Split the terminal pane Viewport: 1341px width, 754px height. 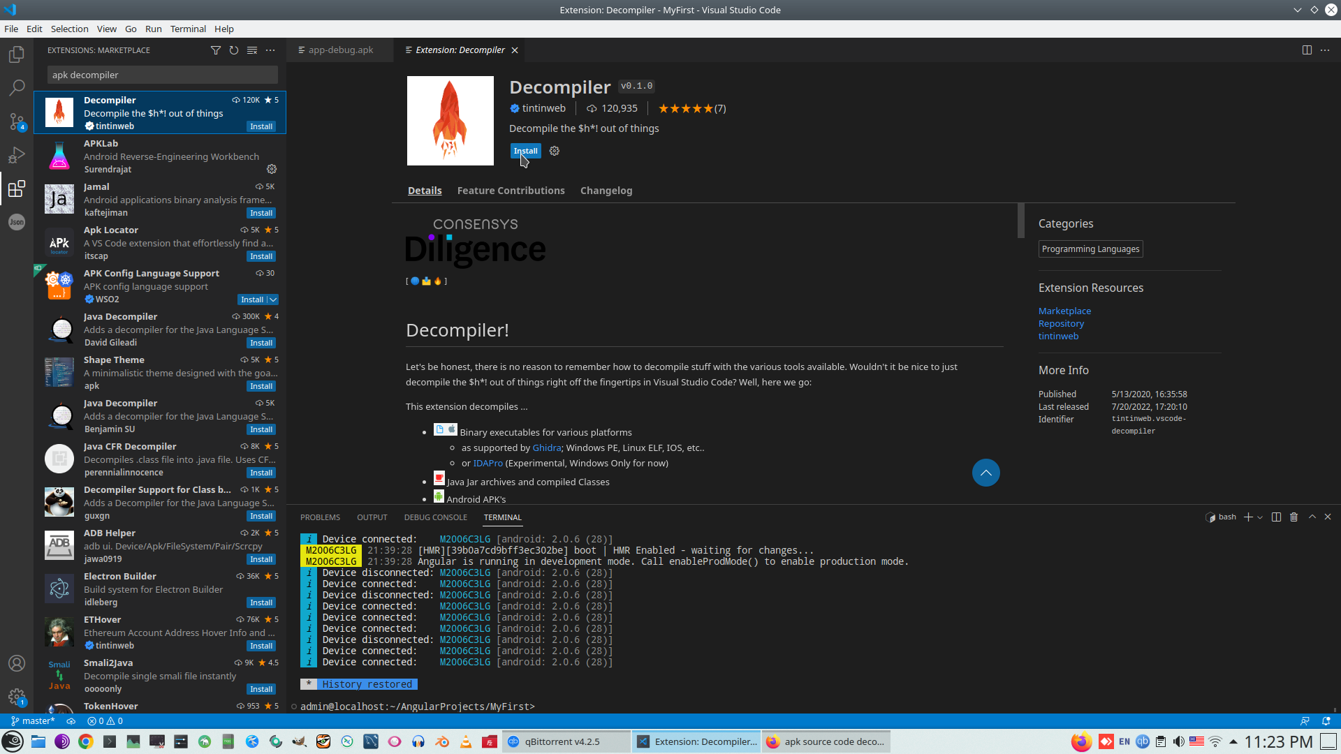coord(1276,517)
